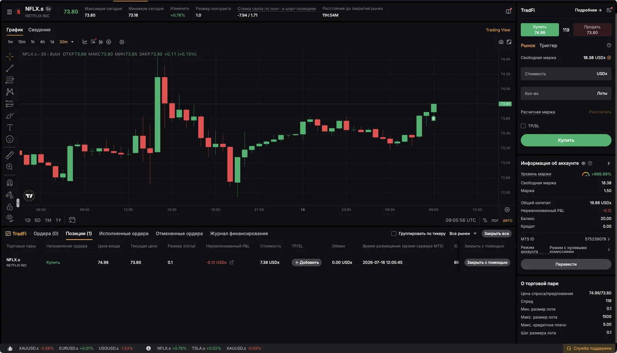Open the hamburger menu beside NFLX.s
The height and width of the screenshot is (353, 617).
(9, 12)
